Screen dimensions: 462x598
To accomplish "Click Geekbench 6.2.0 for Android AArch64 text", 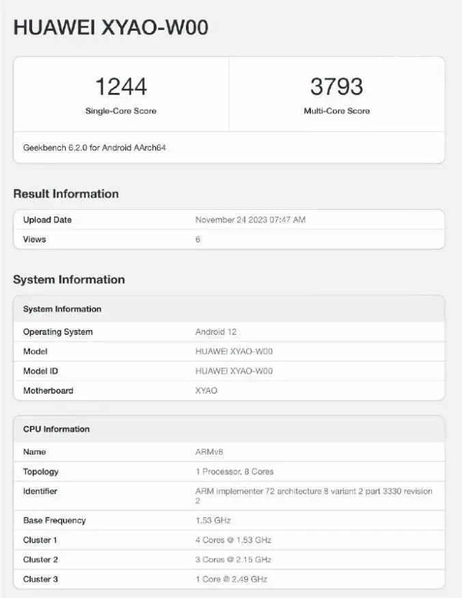I will [x=94, y=148].
